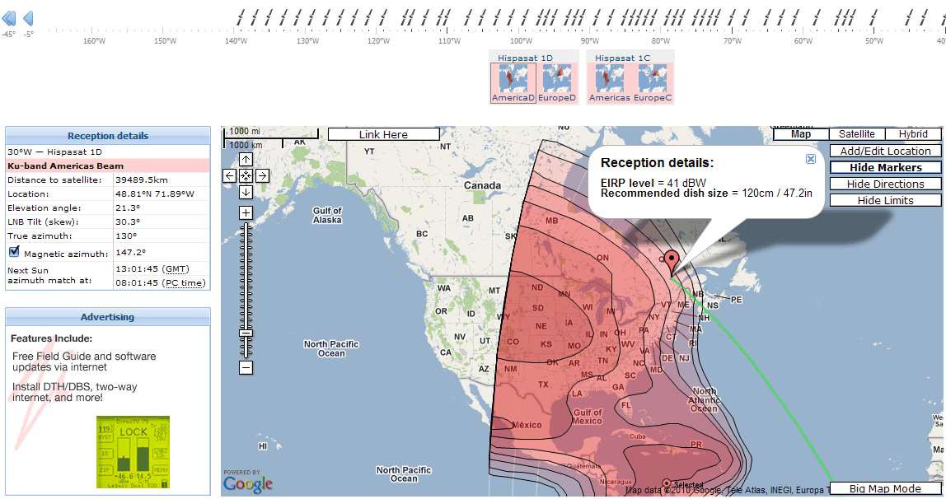This screenshot has width=946, height=499.
Task: Zoom out on map with minus button
Action: pos(246,367)
